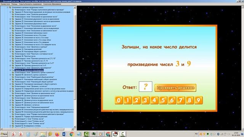Screen dimensions: 244x137
Task: Select Задание 38 Признаки делимости на 3 и 9
Action: coord(30,65)
